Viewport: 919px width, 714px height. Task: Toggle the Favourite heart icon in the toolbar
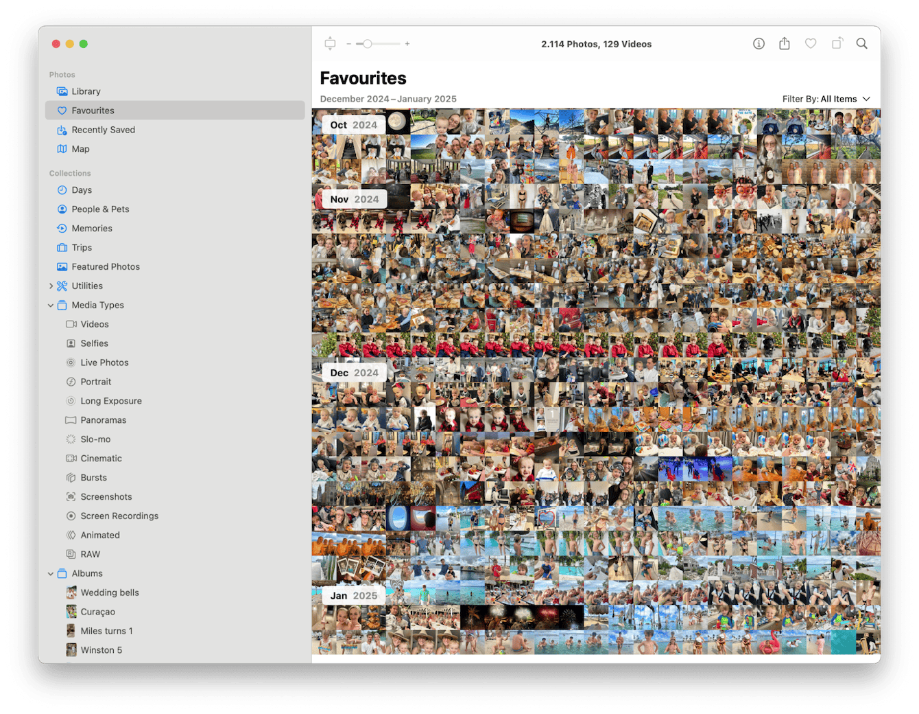pyautogui.click(x=811, y=44)
